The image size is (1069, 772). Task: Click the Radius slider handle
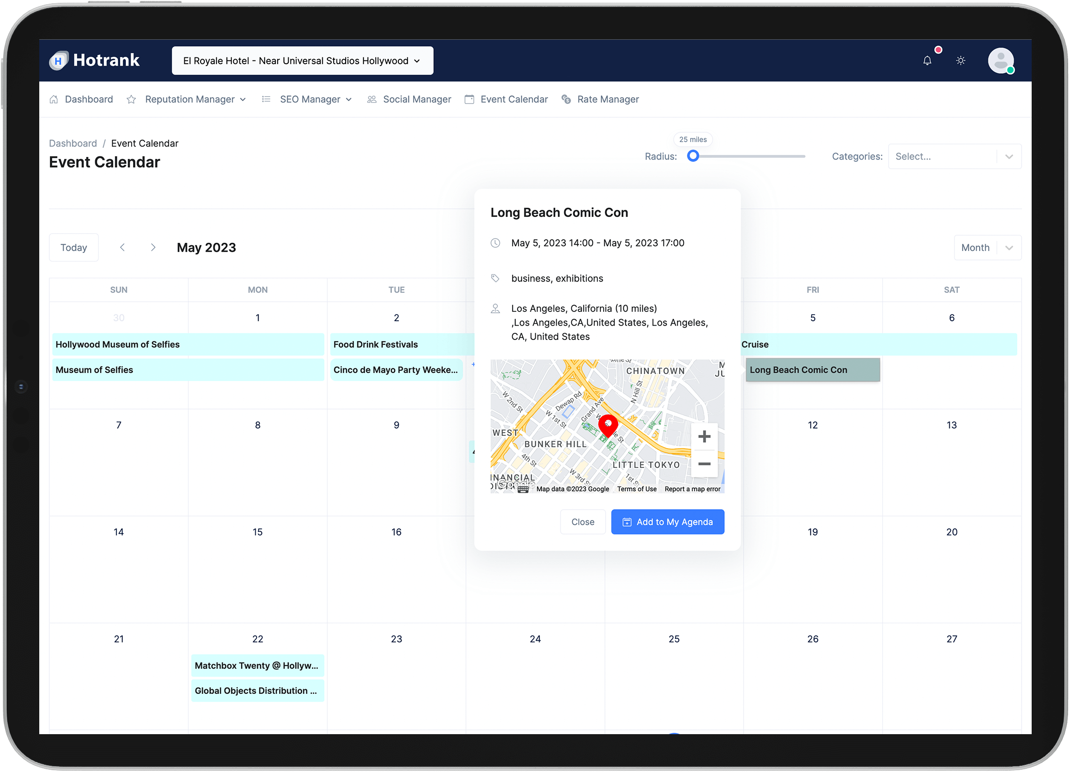[x=693, y=156]
